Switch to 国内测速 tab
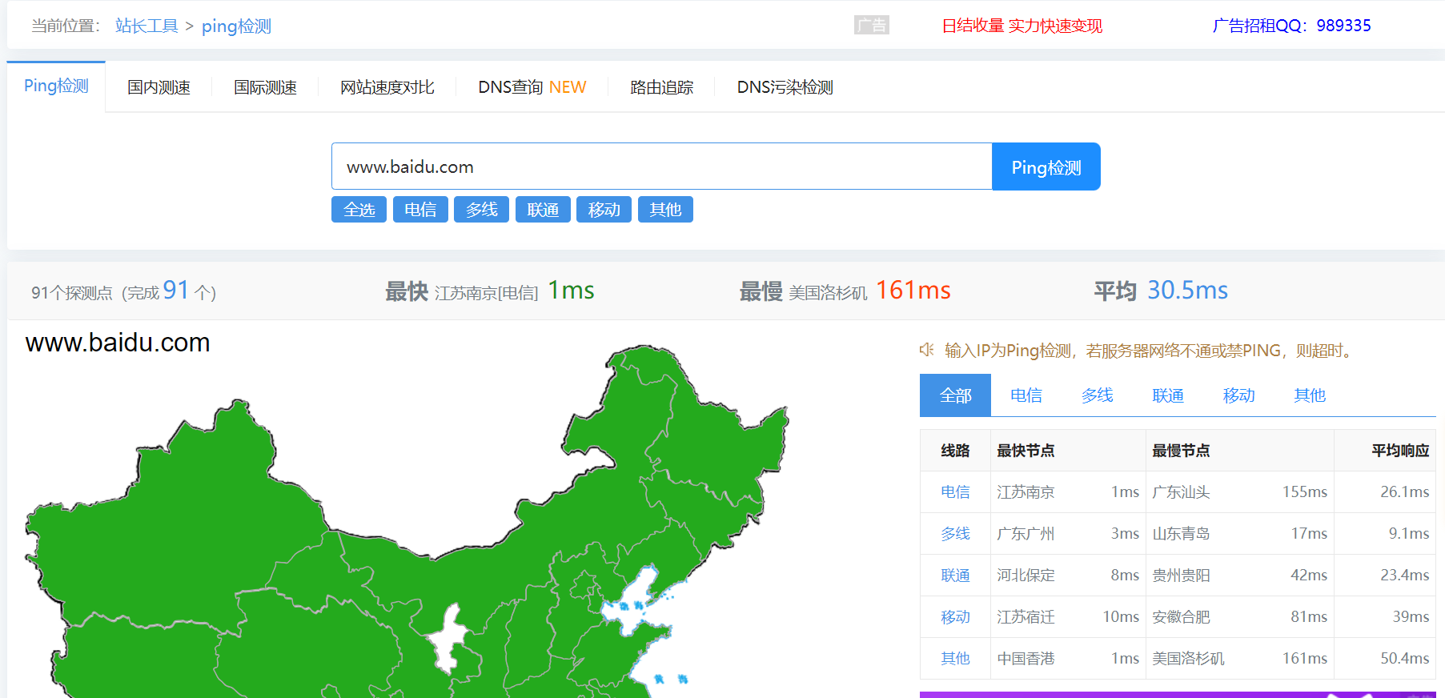1445x698 pixels. [x=159, y=87]
